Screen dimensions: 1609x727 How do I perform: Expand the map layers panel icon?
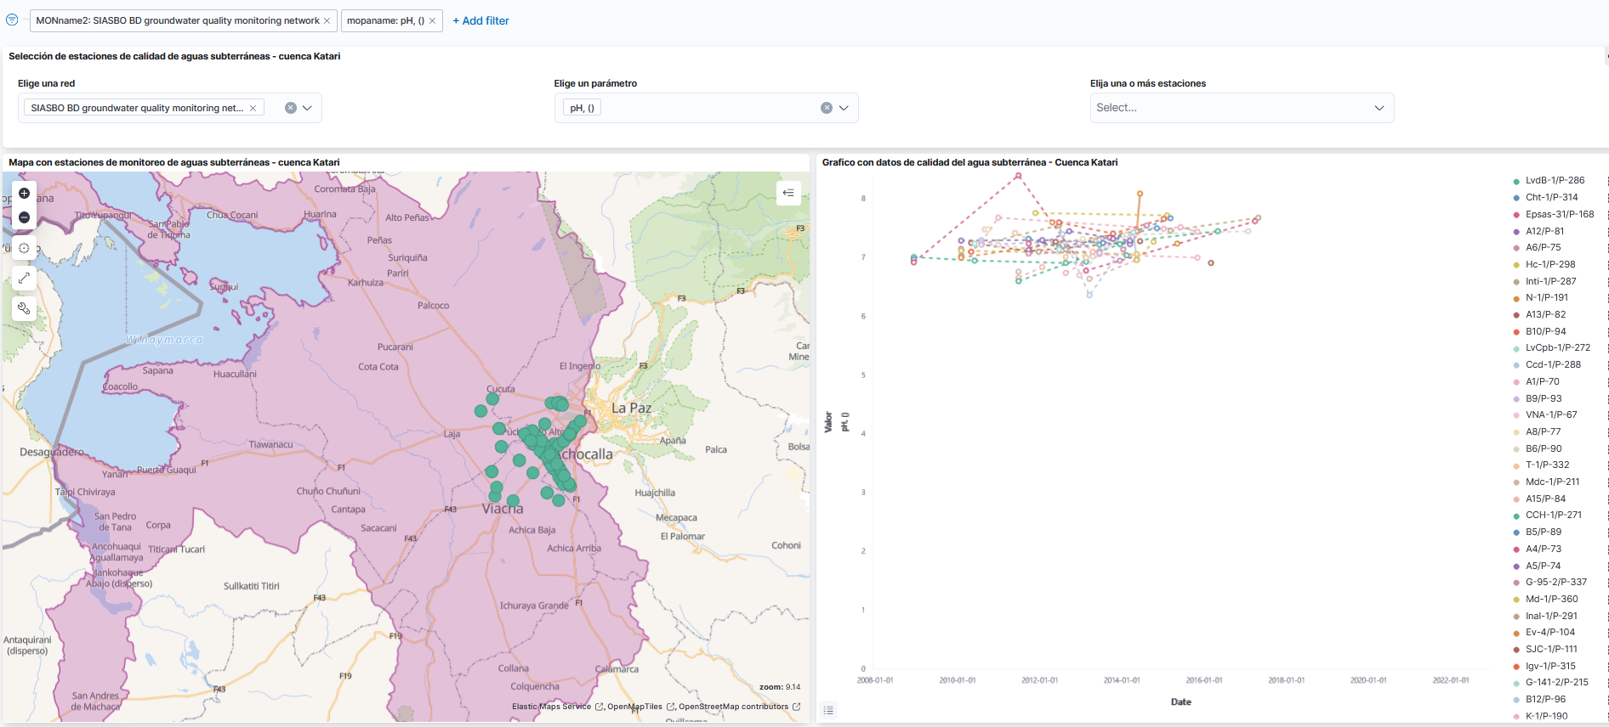[788, 193]
